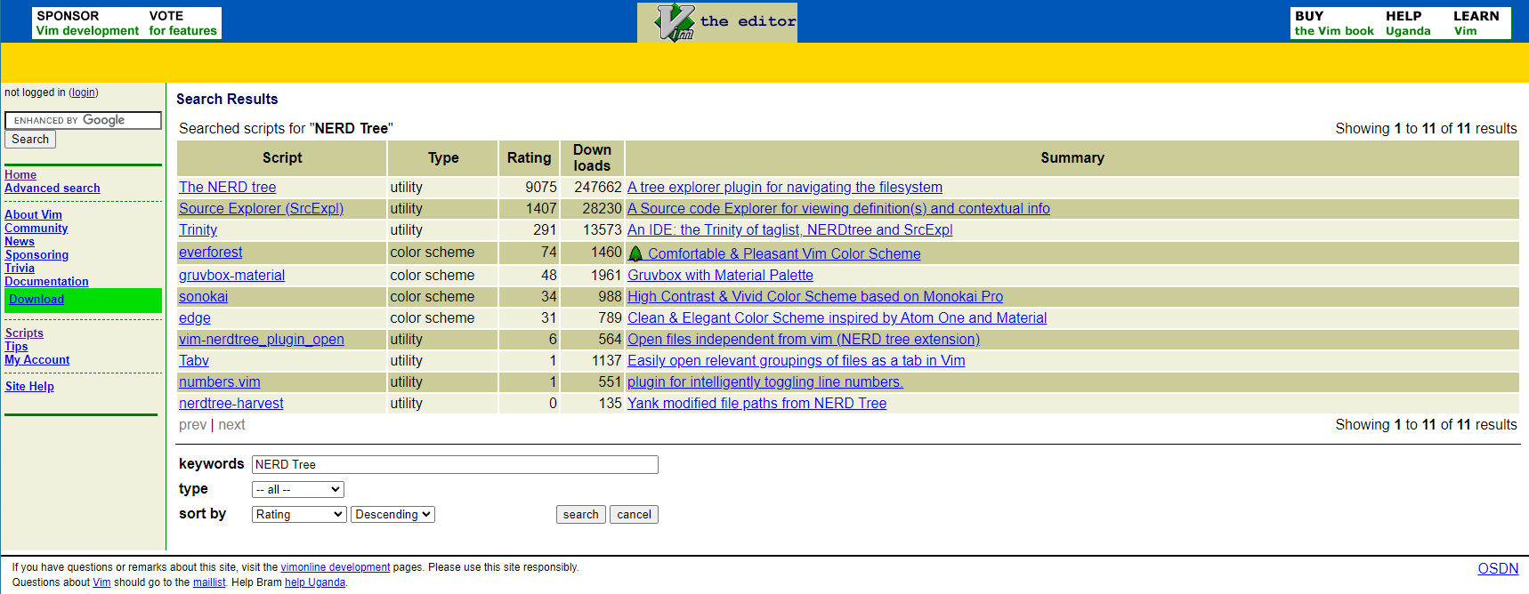Viewport: 1529px width, 594px height.
Task: Click the Google enhanced search box
Action: pyautogui.click(x=84, y=120)
